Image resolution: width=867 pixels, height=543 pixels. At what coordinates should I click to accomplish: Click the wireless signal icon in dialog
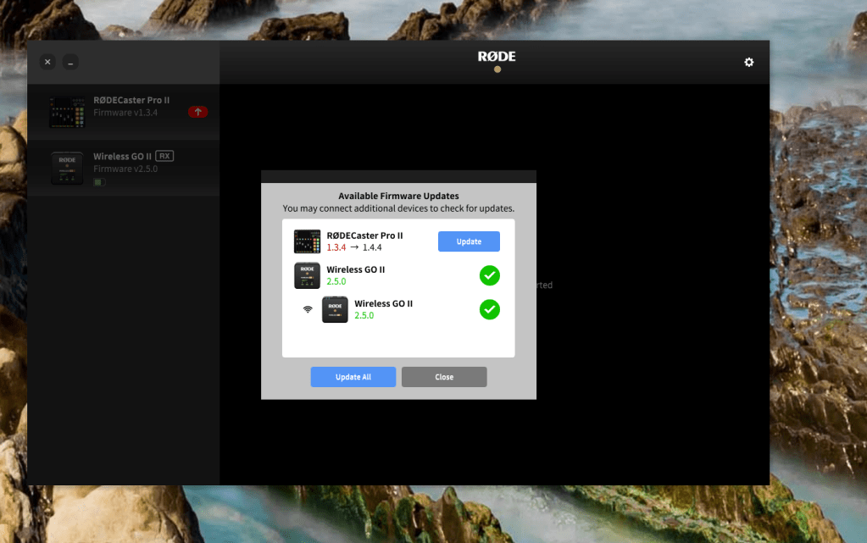308,309
